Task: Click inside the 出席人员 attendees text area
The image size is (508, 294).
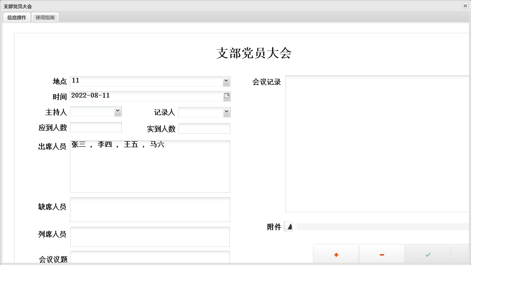Action: (x=150, y=166)
